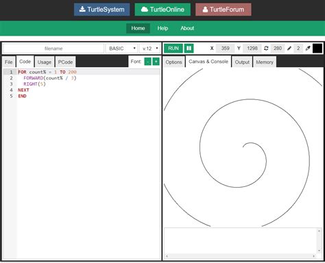This screenshot has width=325, height=263.
Task: Click the console horizontal scrollbar left arrow
Action: [x=167, y=256]
